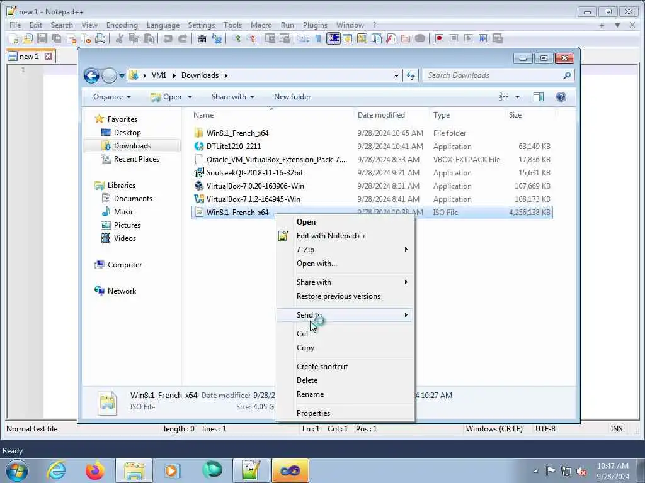Screen dimensions: 645x483
Task: Toggle Synchronize Horizontal Scrolling icon
Action: pos(285,38)
